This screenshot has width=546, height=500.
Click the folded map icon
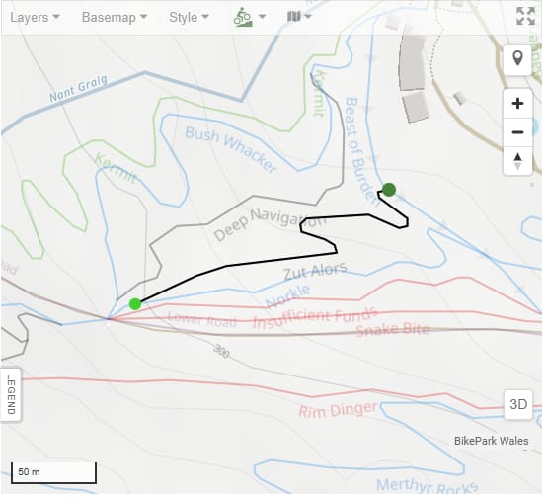click(294, 16)
